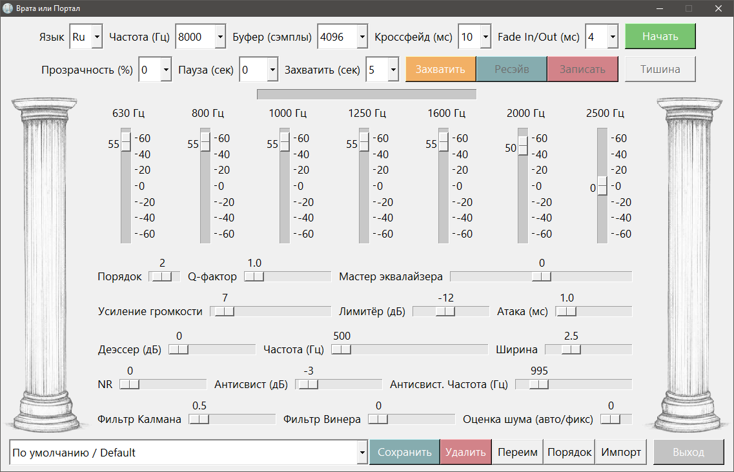Click the Переим rename button
This screenshot has width=734, height=472.
point(517,453)
